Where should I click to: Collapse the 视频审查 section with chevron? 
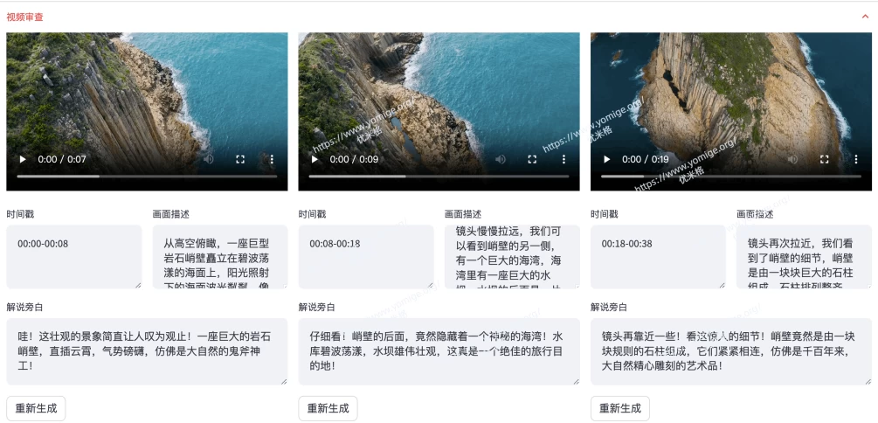[x=865, y=17]
